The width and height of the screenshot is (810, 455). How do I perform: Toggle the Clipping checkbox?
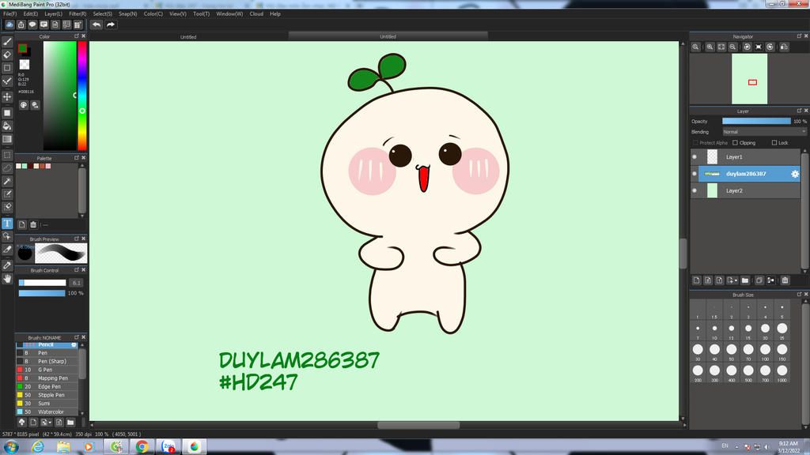pos(735,143)
